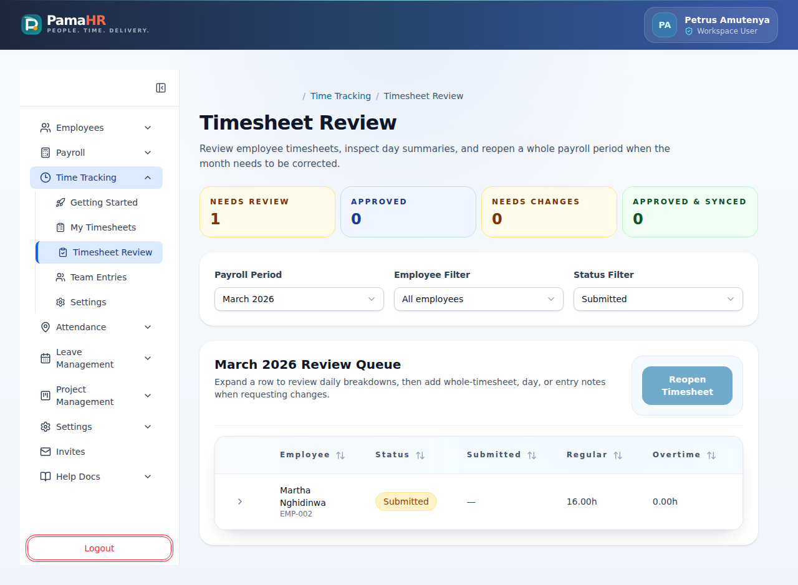This screenshot has height=585, width=798.
Task: Expand the main Settings menu chevron
Action: click(148, 427)
